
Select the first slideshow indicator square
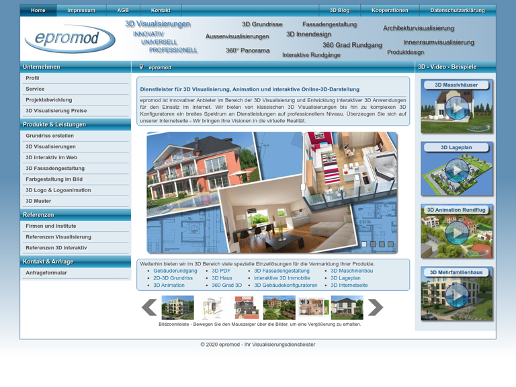[364, 245]
